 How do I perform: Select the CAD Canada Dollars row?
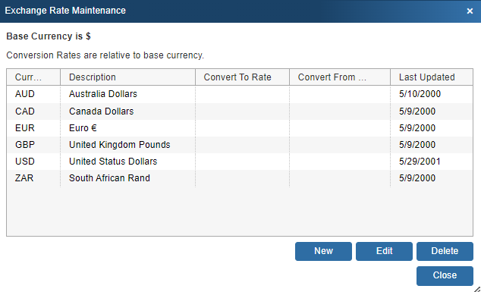pos(240,111)
